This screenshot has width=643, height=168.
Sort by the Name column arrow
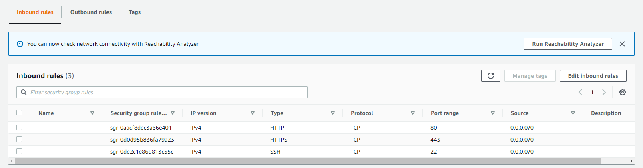[92, 113]
